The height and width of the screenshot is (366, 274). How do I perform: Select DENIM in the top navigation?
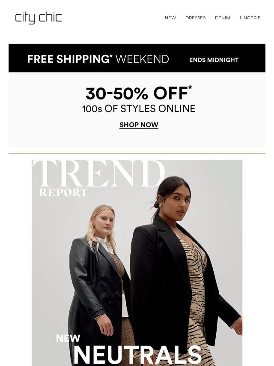(x=223, y=18)
